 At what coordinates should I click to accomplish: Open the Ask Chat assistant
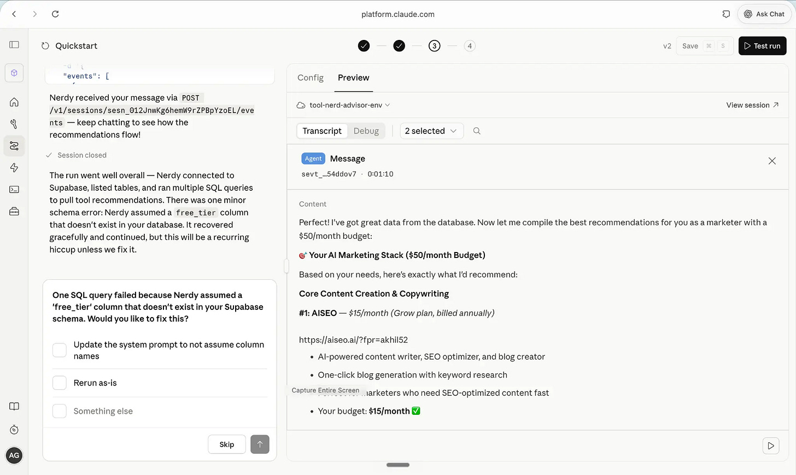click(x=764, y=14)
